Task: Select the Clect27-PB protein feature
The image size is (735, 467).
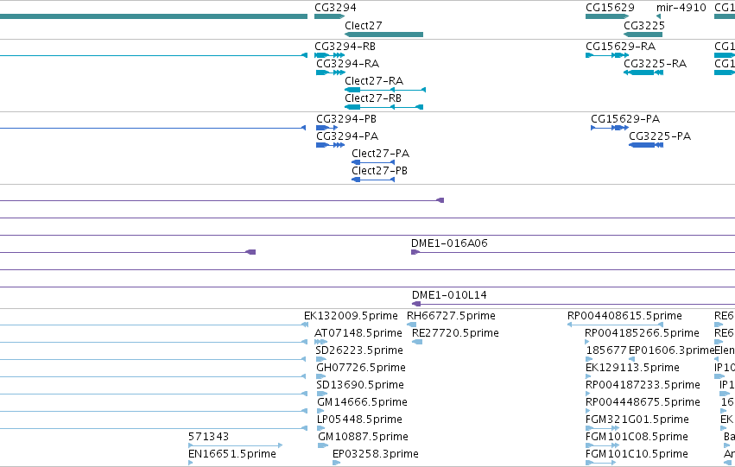Action: click(x=373, y=180)
